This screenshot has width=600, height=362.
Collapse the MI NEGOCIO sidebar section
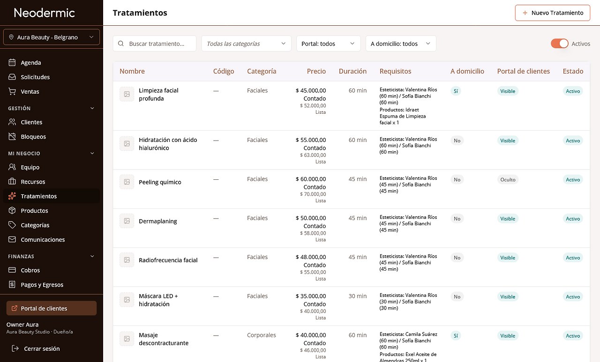point(52,153)
